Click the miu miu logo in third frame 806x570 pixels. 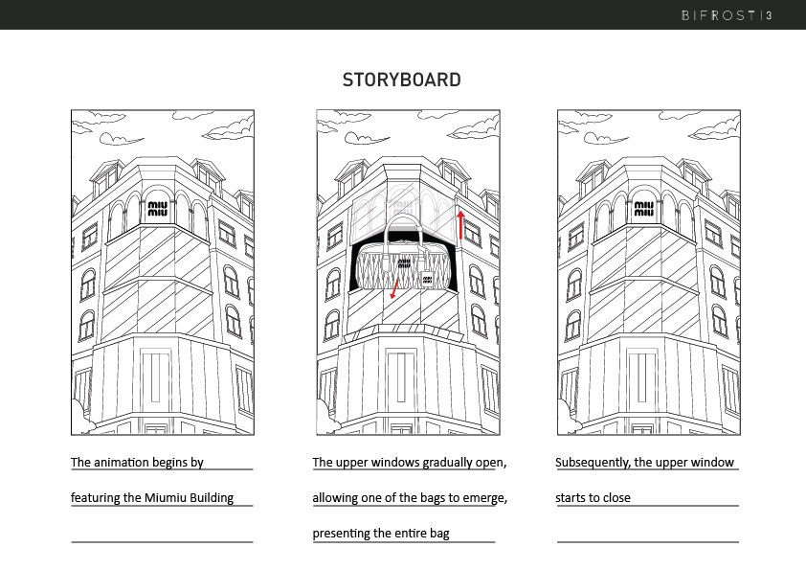click(x=643, y=208)
